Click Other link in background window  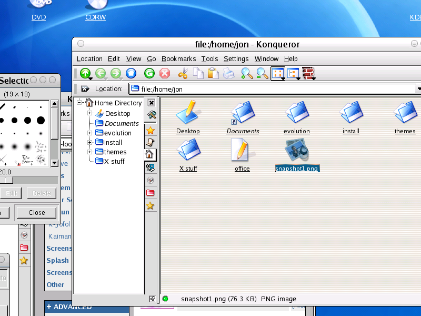(55, 284)
